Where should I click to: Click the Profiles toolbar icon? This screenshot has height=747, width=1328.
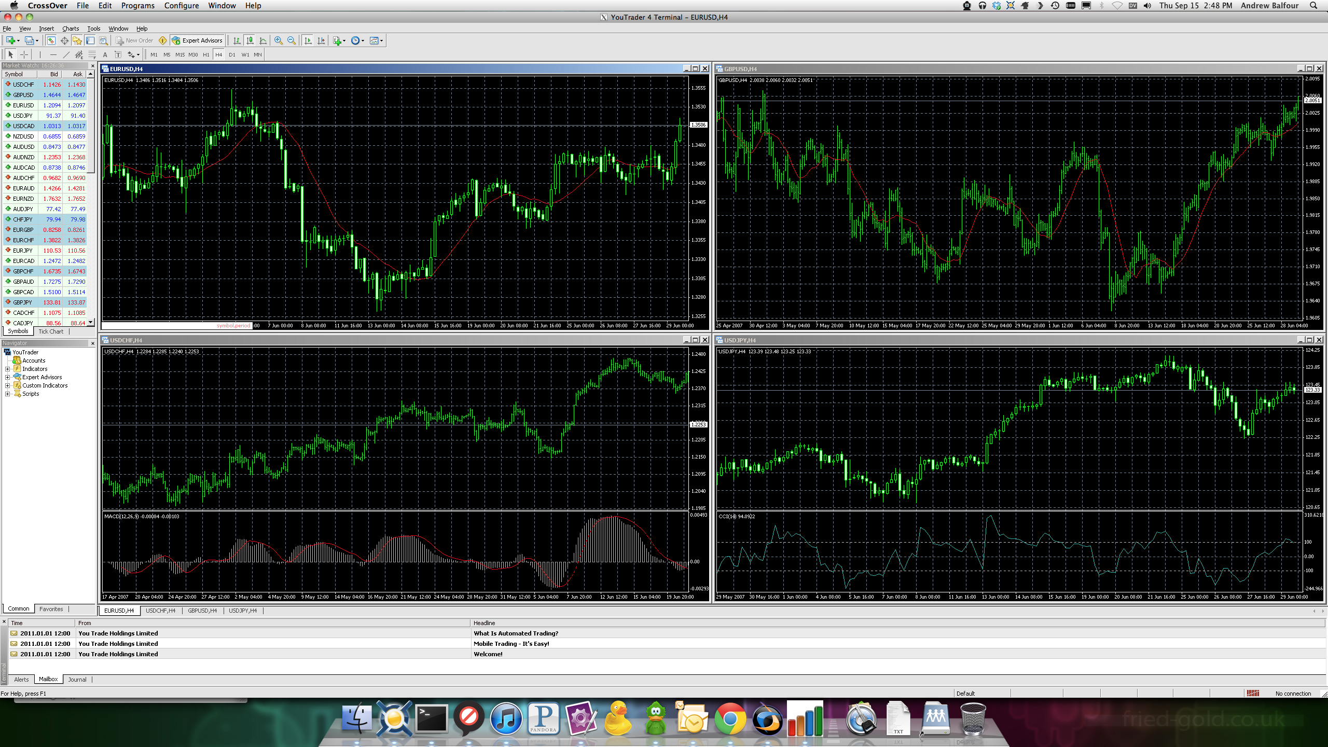click(x=29, y=40)
